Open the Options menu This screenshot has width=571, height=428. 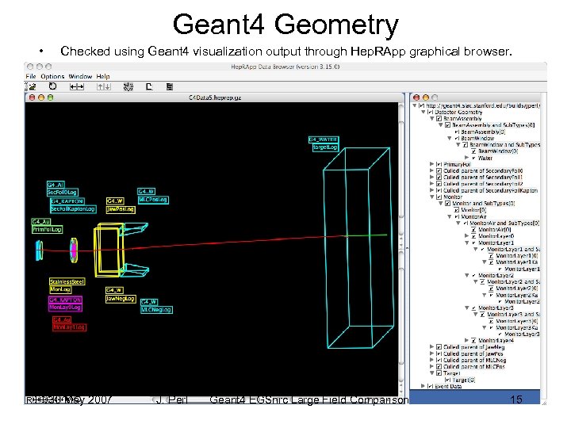coord(52,76)
